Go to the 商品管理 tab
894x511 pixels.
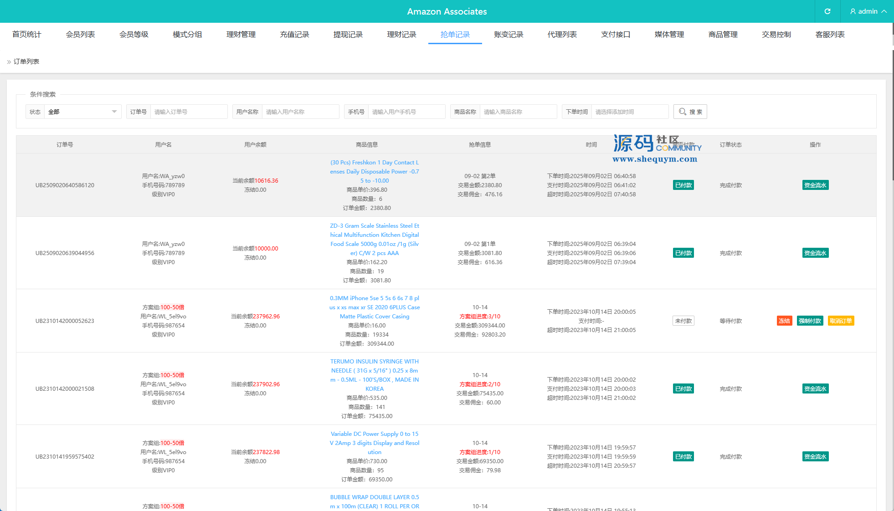723,35
